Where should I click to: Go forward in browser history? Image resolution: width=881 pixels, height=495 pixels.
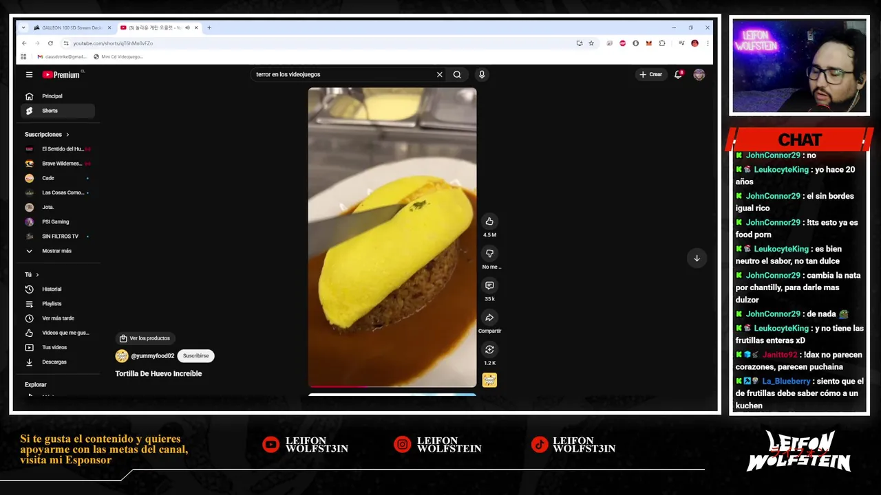coord(37,43)
